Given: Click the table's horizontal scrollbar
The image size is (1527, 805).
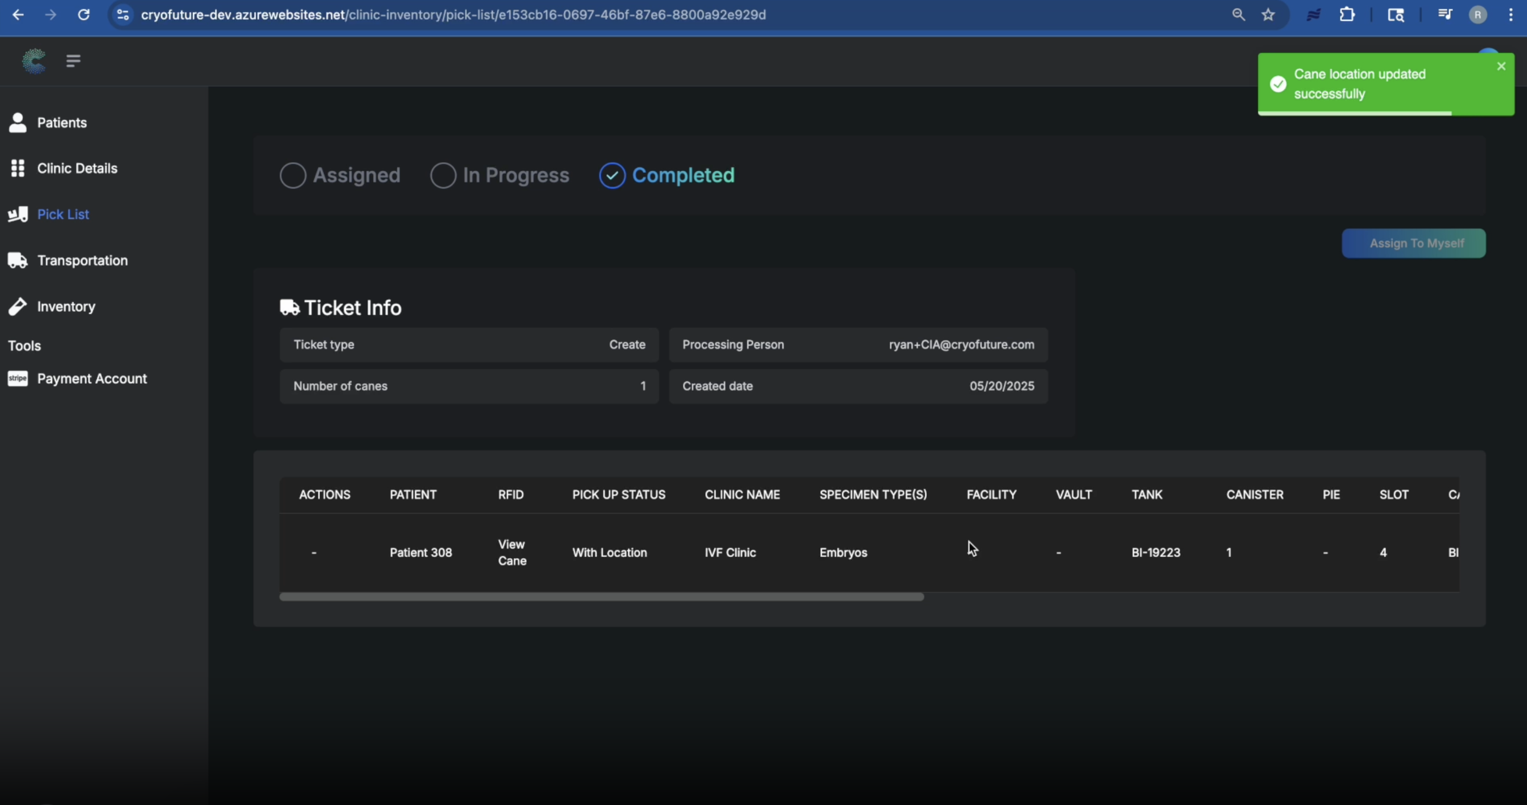Looking at the screenshot, I should click(601, 597).
